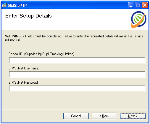
Task: Go back with the Back button
Action: click(x=104, y=116)
